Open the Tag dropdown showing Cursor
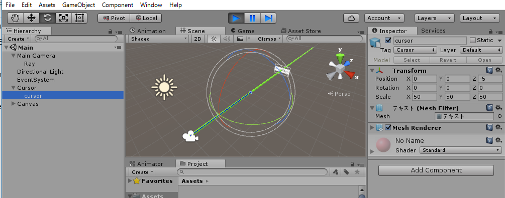505x198 pixels. point(416,50)
